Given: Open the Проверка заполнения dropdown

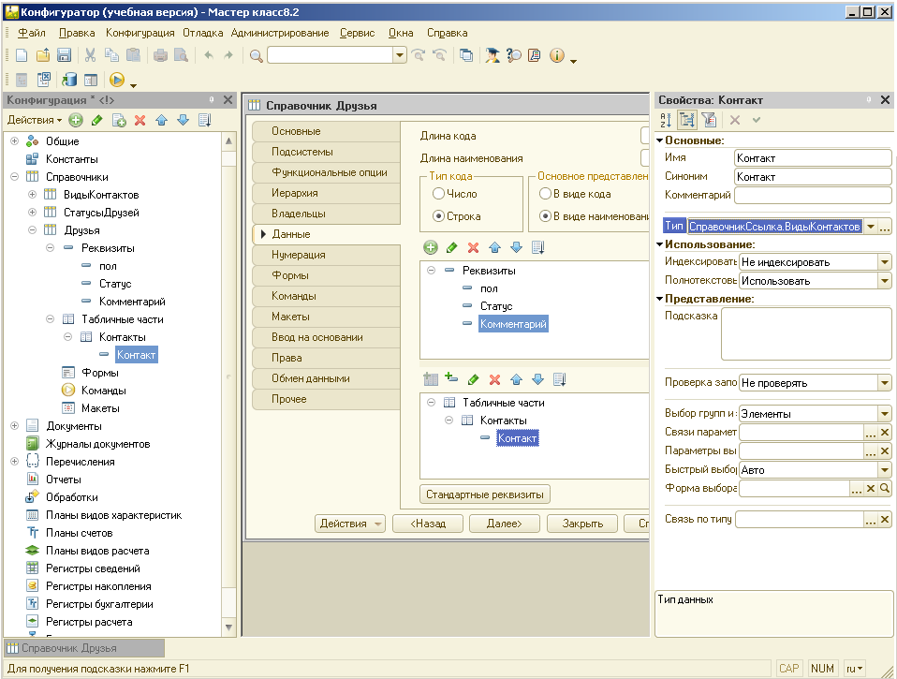Looking at the screenshot, I should coord(884,383).
